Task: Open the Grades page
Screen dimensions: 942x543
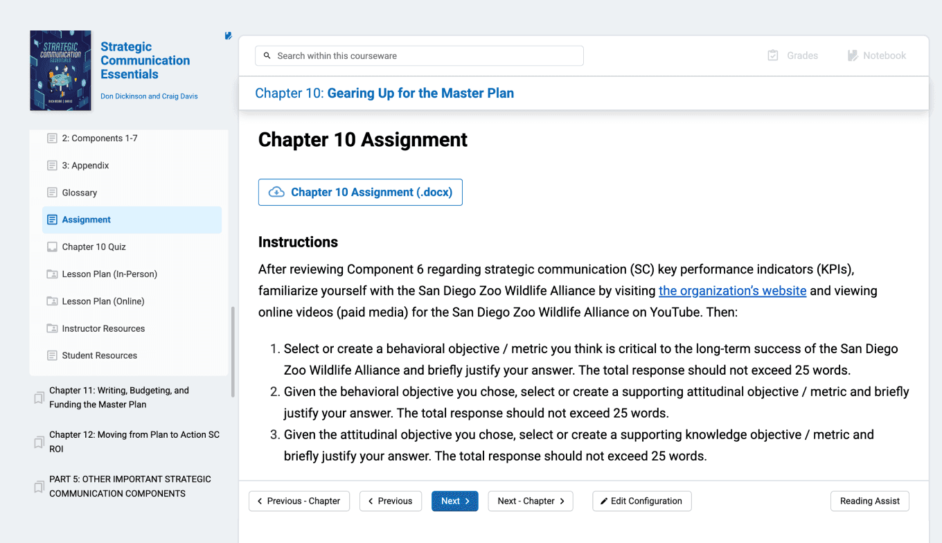Action: pyautogui.click(x=792, y=55)
